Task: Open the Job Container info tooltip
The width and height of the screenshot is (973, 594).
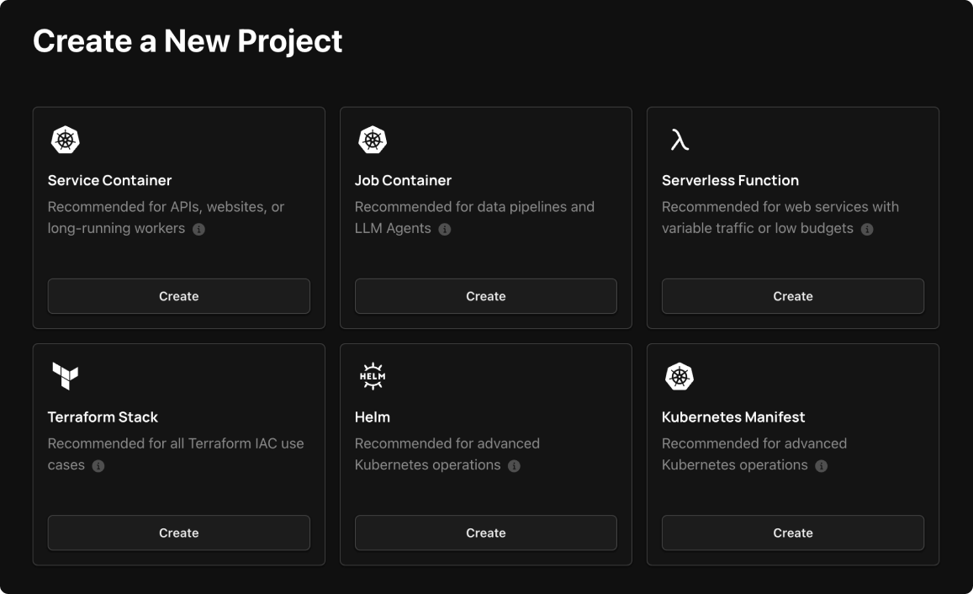Action: tap(445, 228)
